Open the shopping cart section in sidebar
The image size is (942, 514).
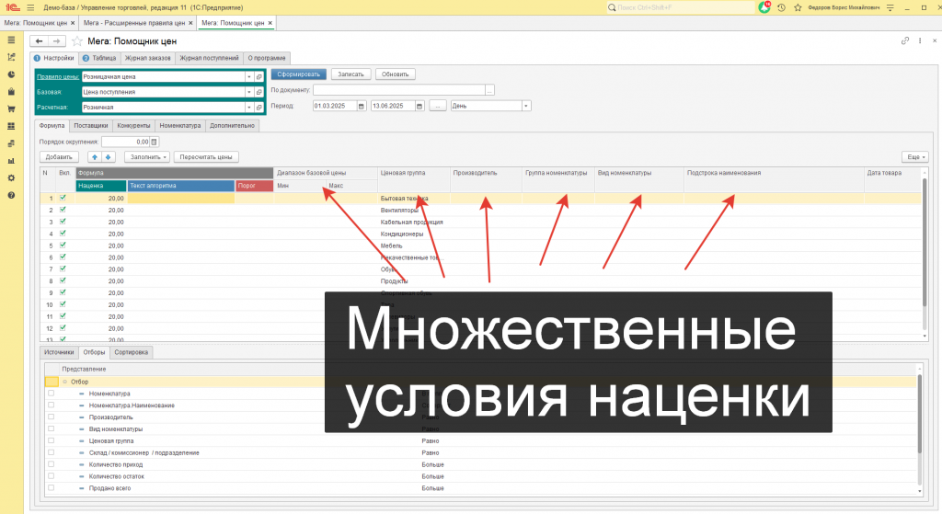coord(11,109)
